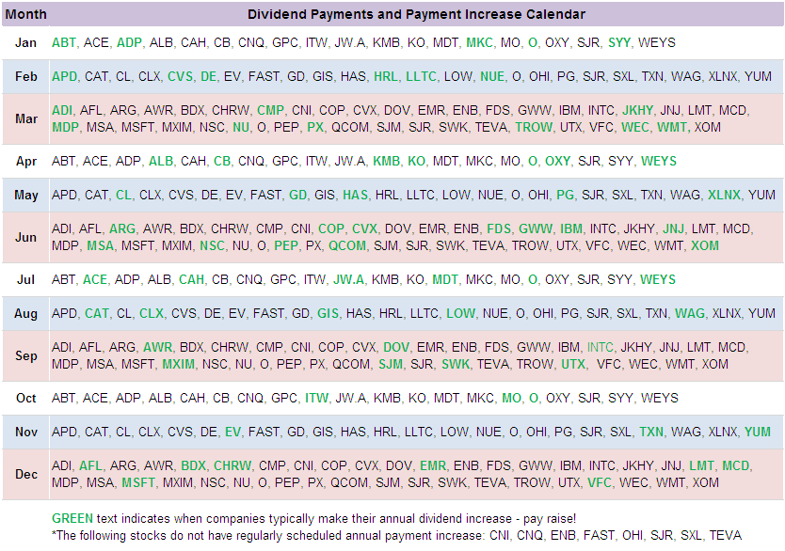Select green MXIM in the Sep row
785x551 pixels.
[178, 364]
